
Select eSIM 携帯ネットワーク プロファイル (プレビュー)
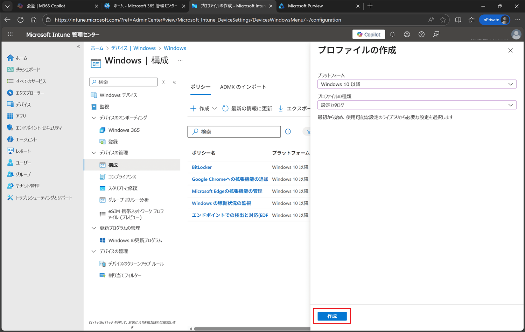point(132,214)
